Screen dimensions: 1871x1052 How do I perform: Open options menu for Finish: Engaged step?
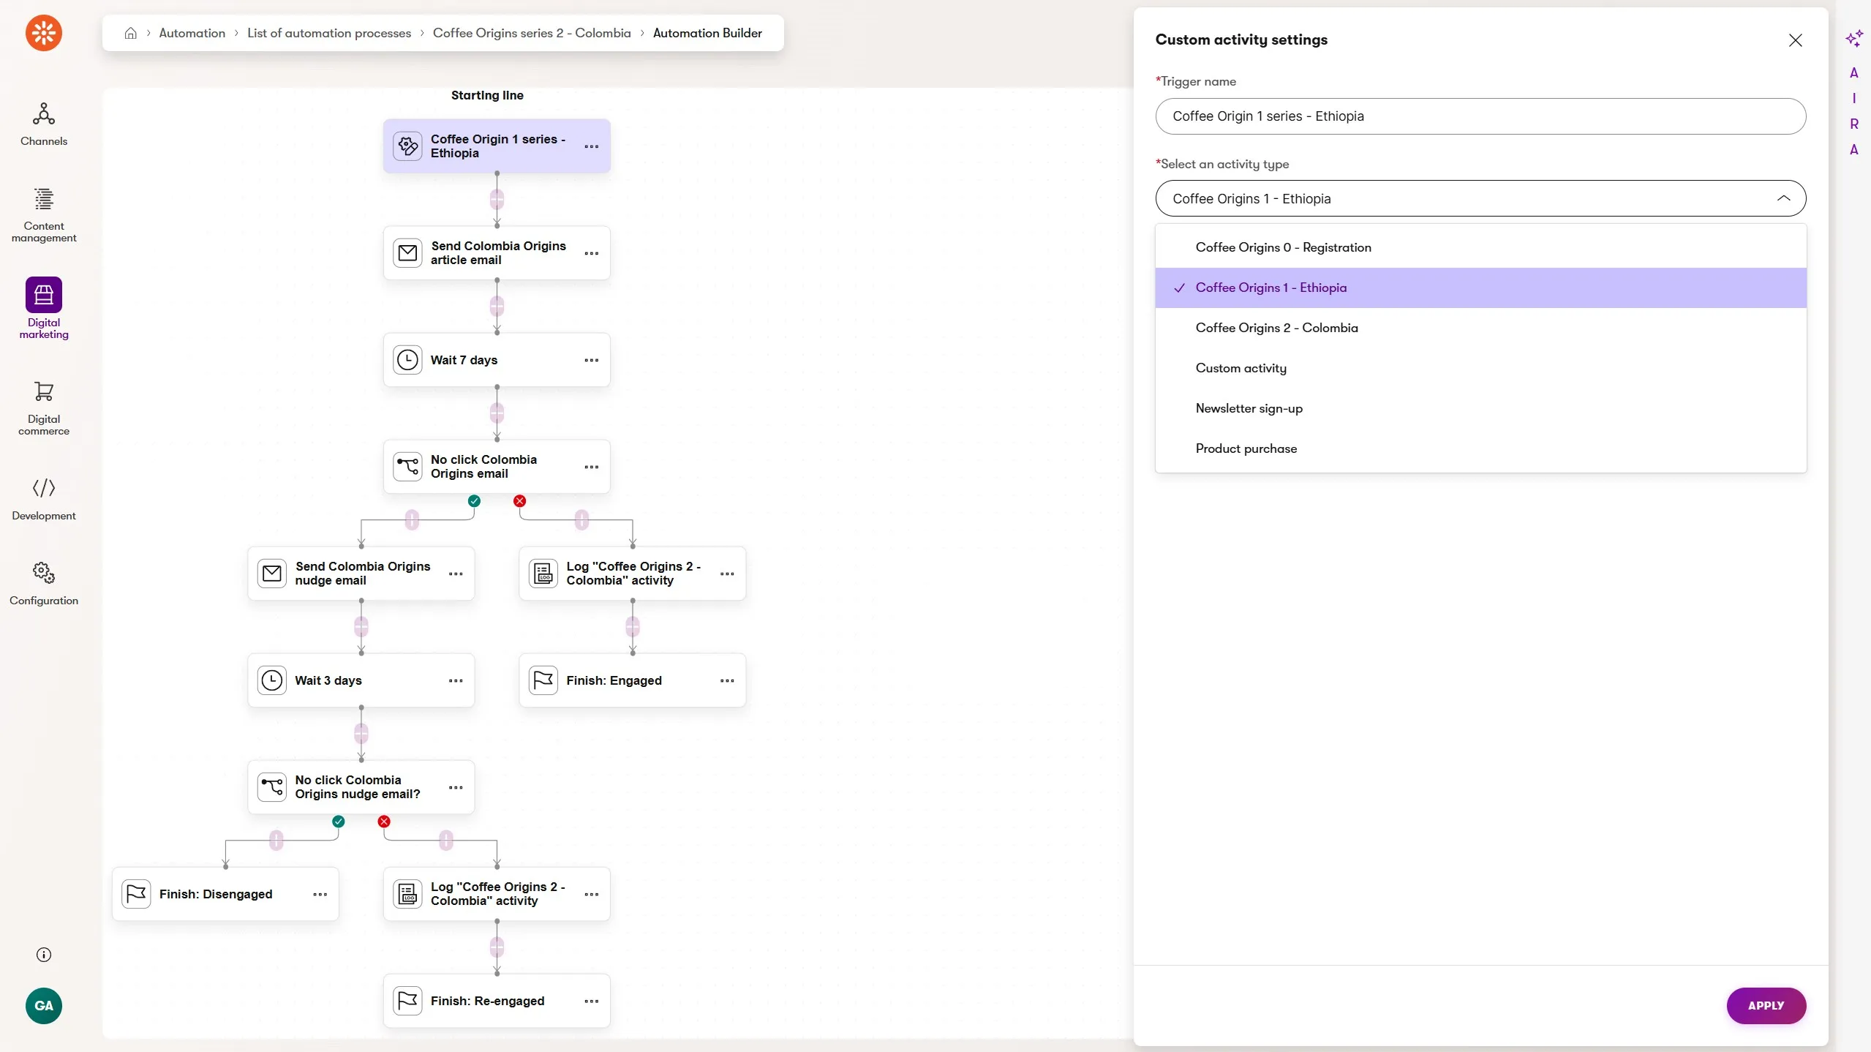726,680
